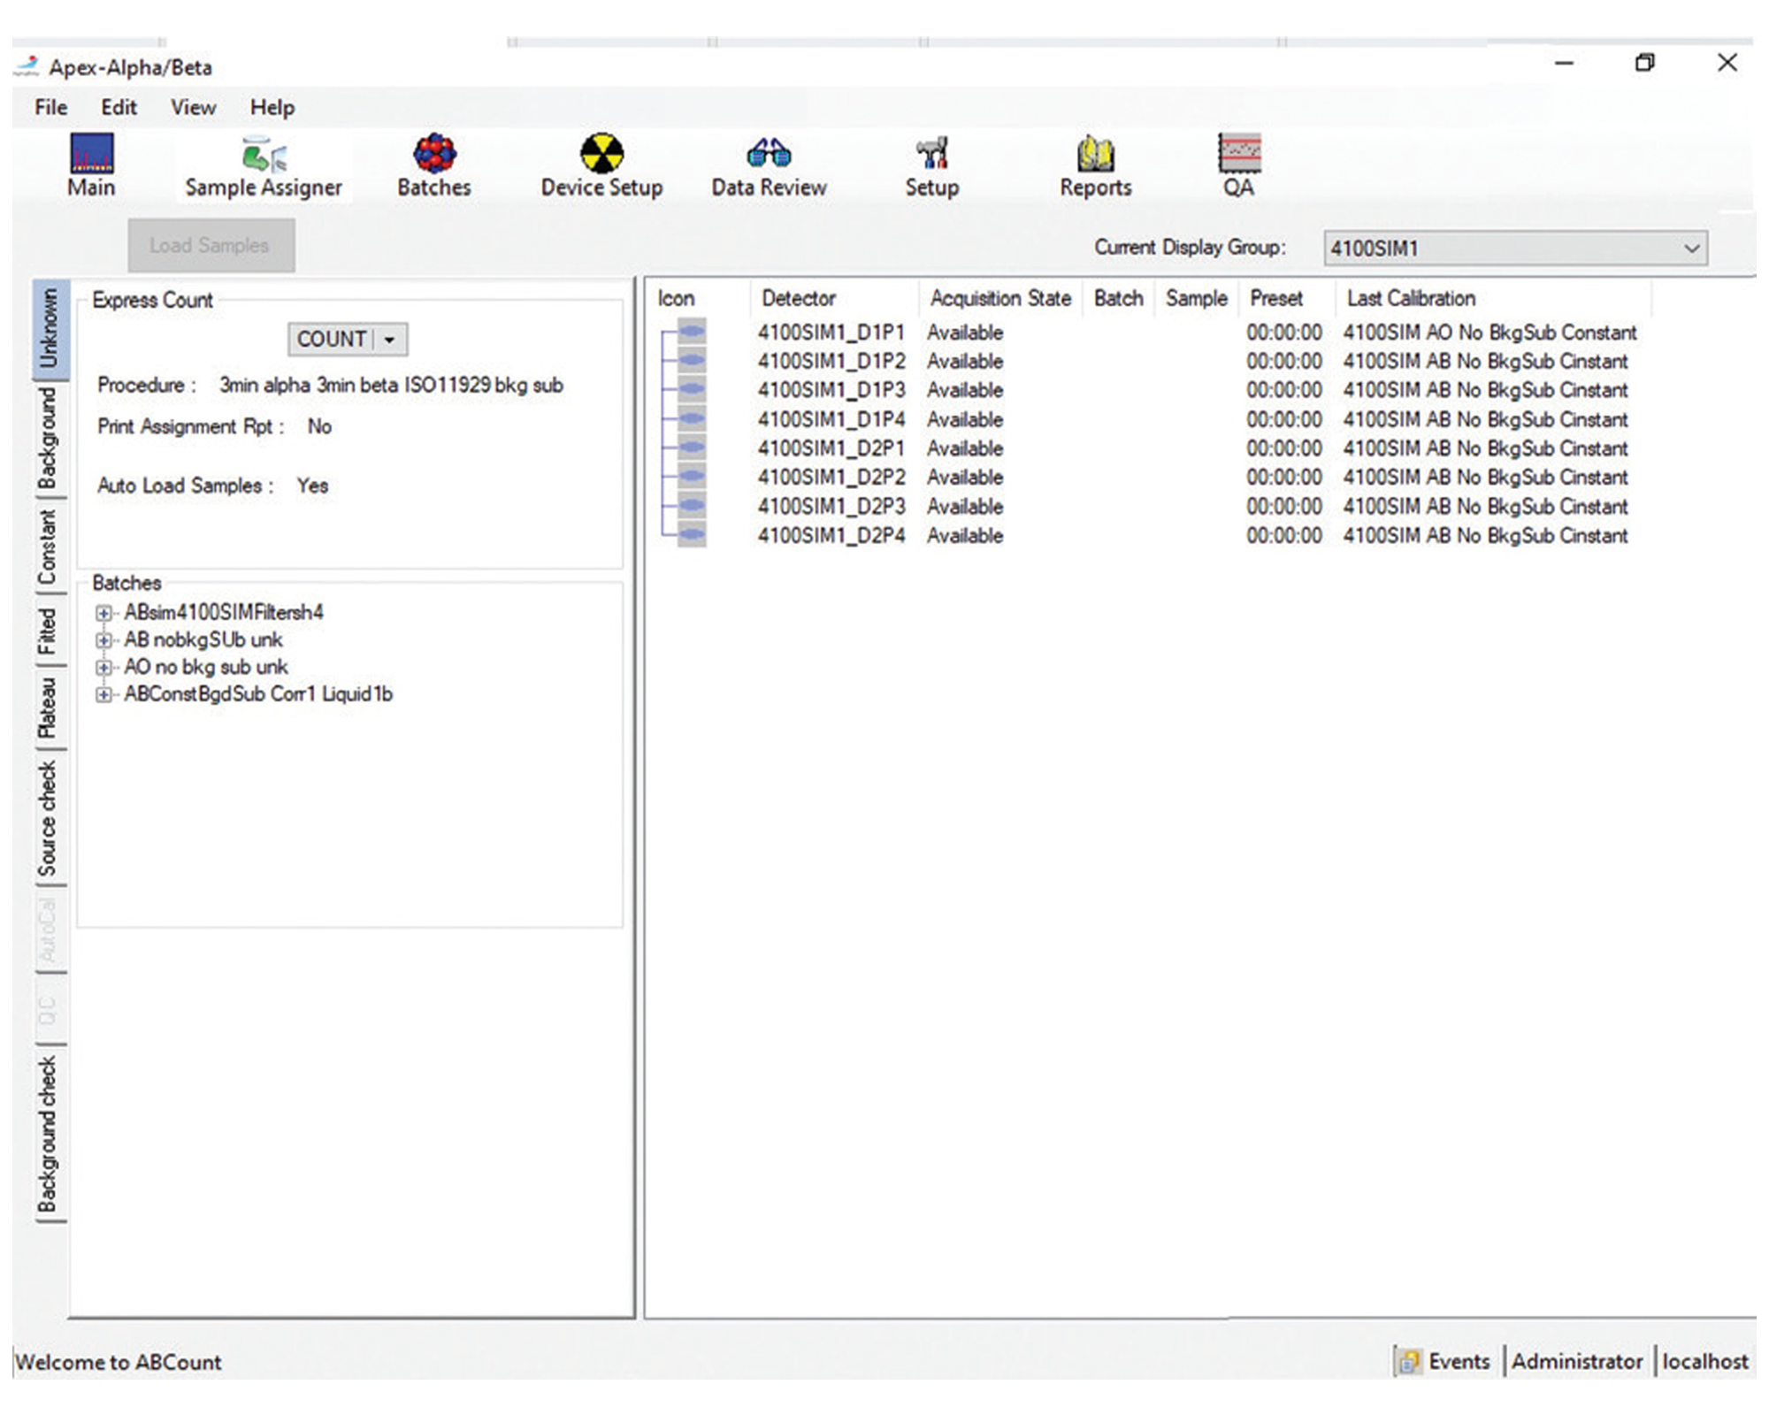Click the Load Samples button
The width and height of the screenshot is (1769, 1415).
(x=211, y=245)
